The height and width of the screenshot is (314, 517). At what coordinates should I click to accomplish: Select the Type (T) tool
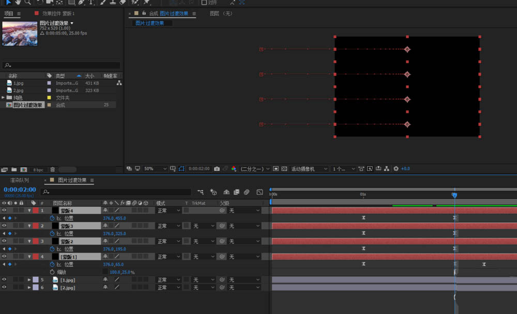(x=92, y=2)
